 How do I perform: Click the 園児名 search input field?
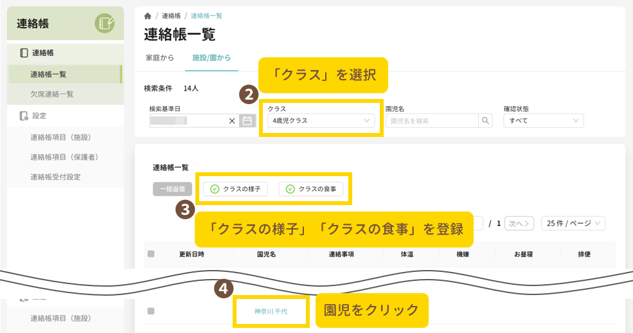coord(432,120)
